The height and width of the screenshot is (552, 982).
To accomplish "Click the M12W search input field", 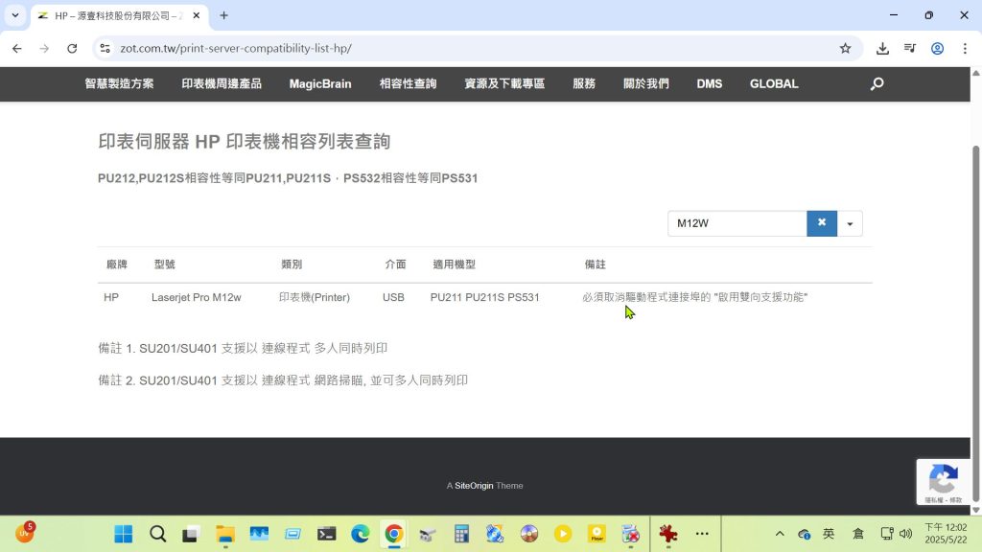I will point(736,223).
